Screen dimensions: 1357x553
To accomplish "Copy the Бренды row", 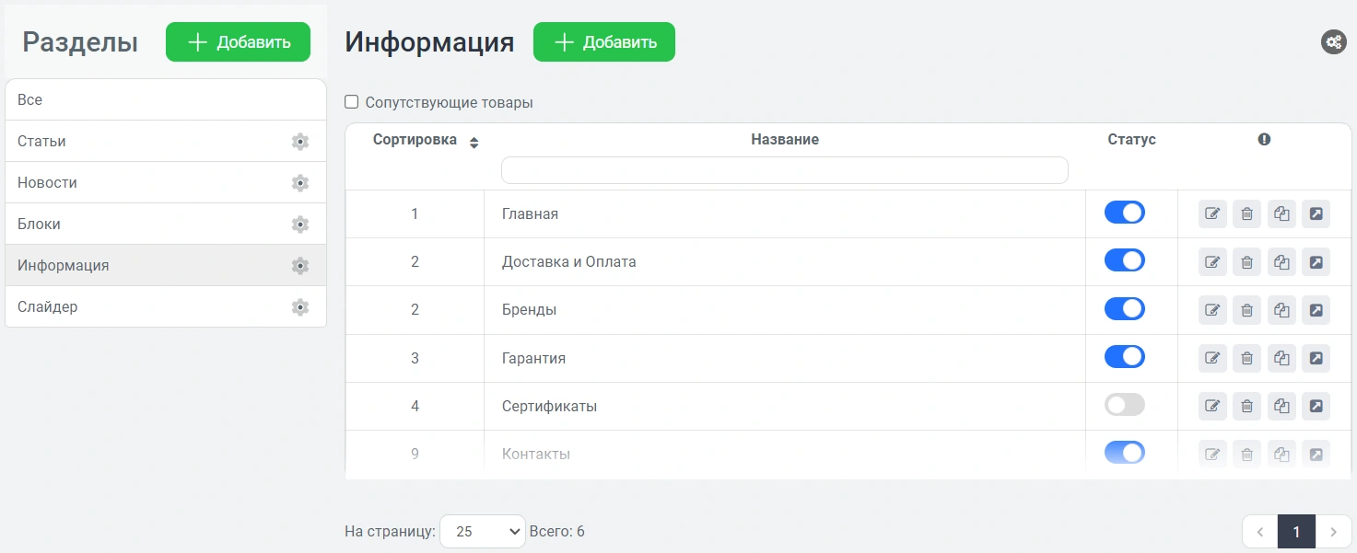I will click(x=1281, y=310).
